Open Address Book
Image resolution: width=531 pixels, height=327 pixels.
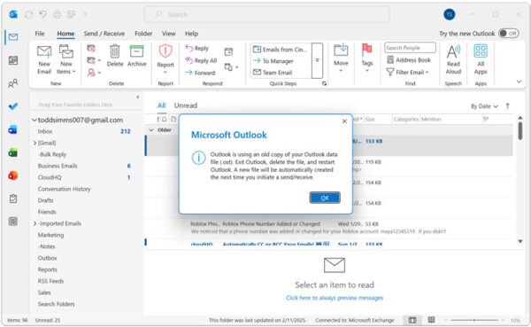coord(409,60)
